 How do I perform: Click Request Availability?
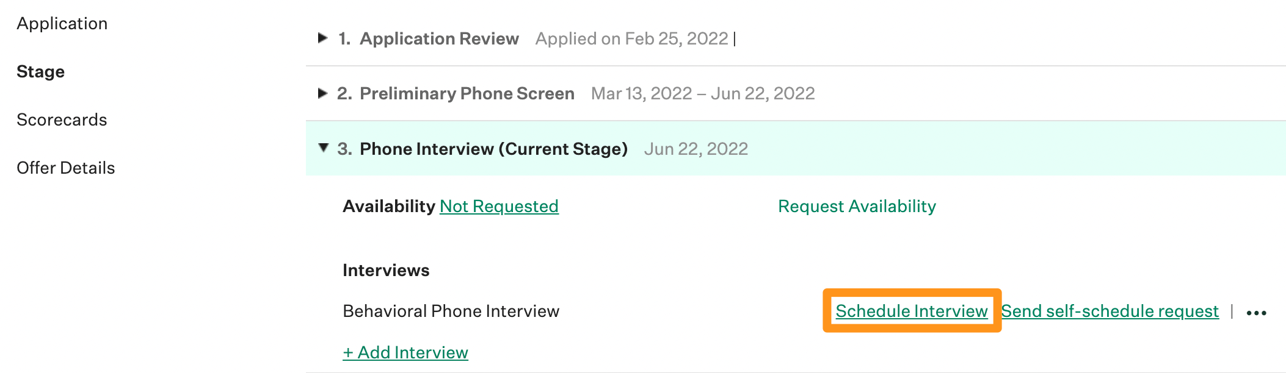pyautogui.click(x=856, y=207)
